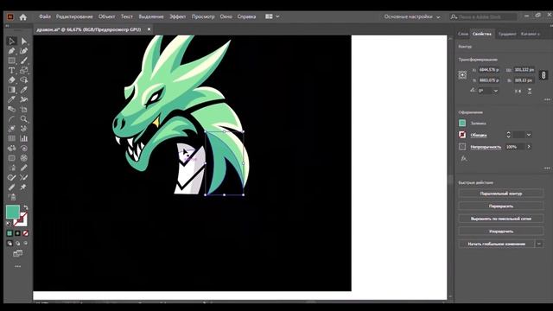Screen dimensions: 553x311
Task: Open dropdown beside Начать глобальное изменение
Action: (x=539, y=244)
